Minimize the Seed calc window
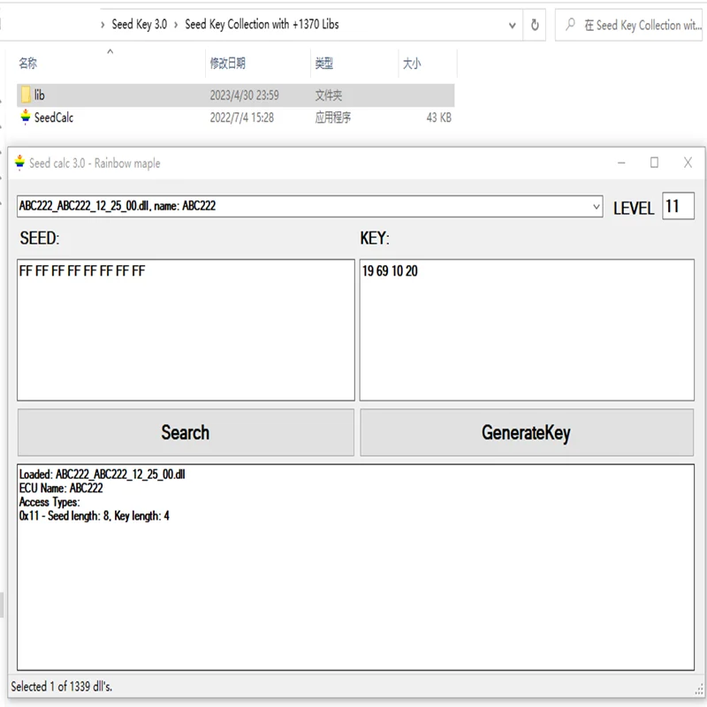The image size is (707, 707). (x=621, y=163)
